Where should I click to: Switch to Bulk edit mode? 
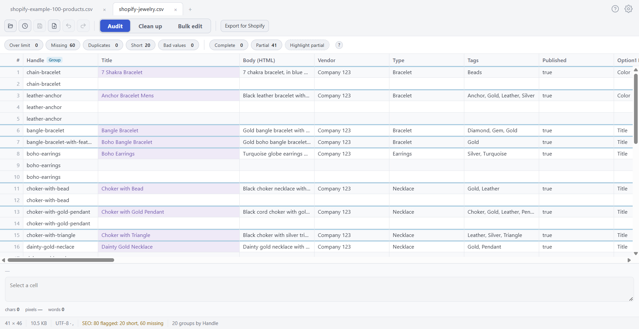[x=190, y=26]
